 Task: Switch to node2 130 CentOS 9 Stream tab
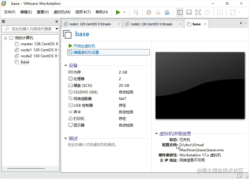pyautogui.click(x=152, y=24)
